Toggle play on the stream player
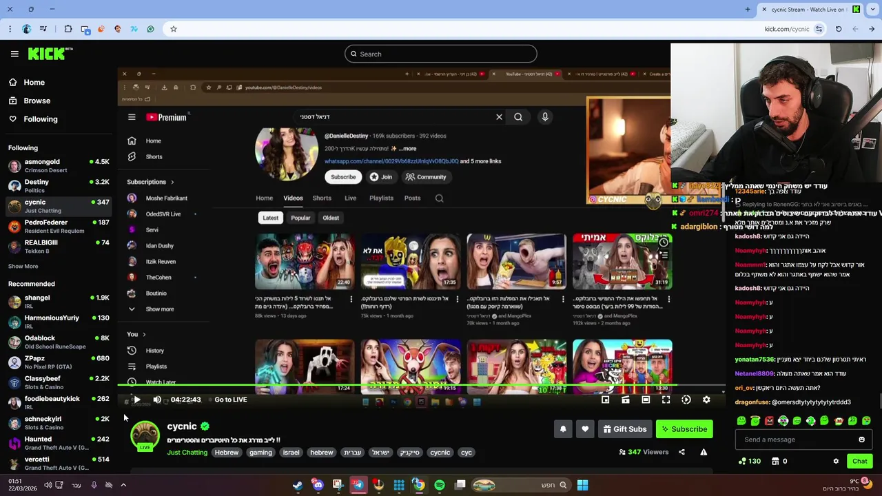The height and width of the screenshot is (496, 882). pyautogui.click(x=136, y=400)
